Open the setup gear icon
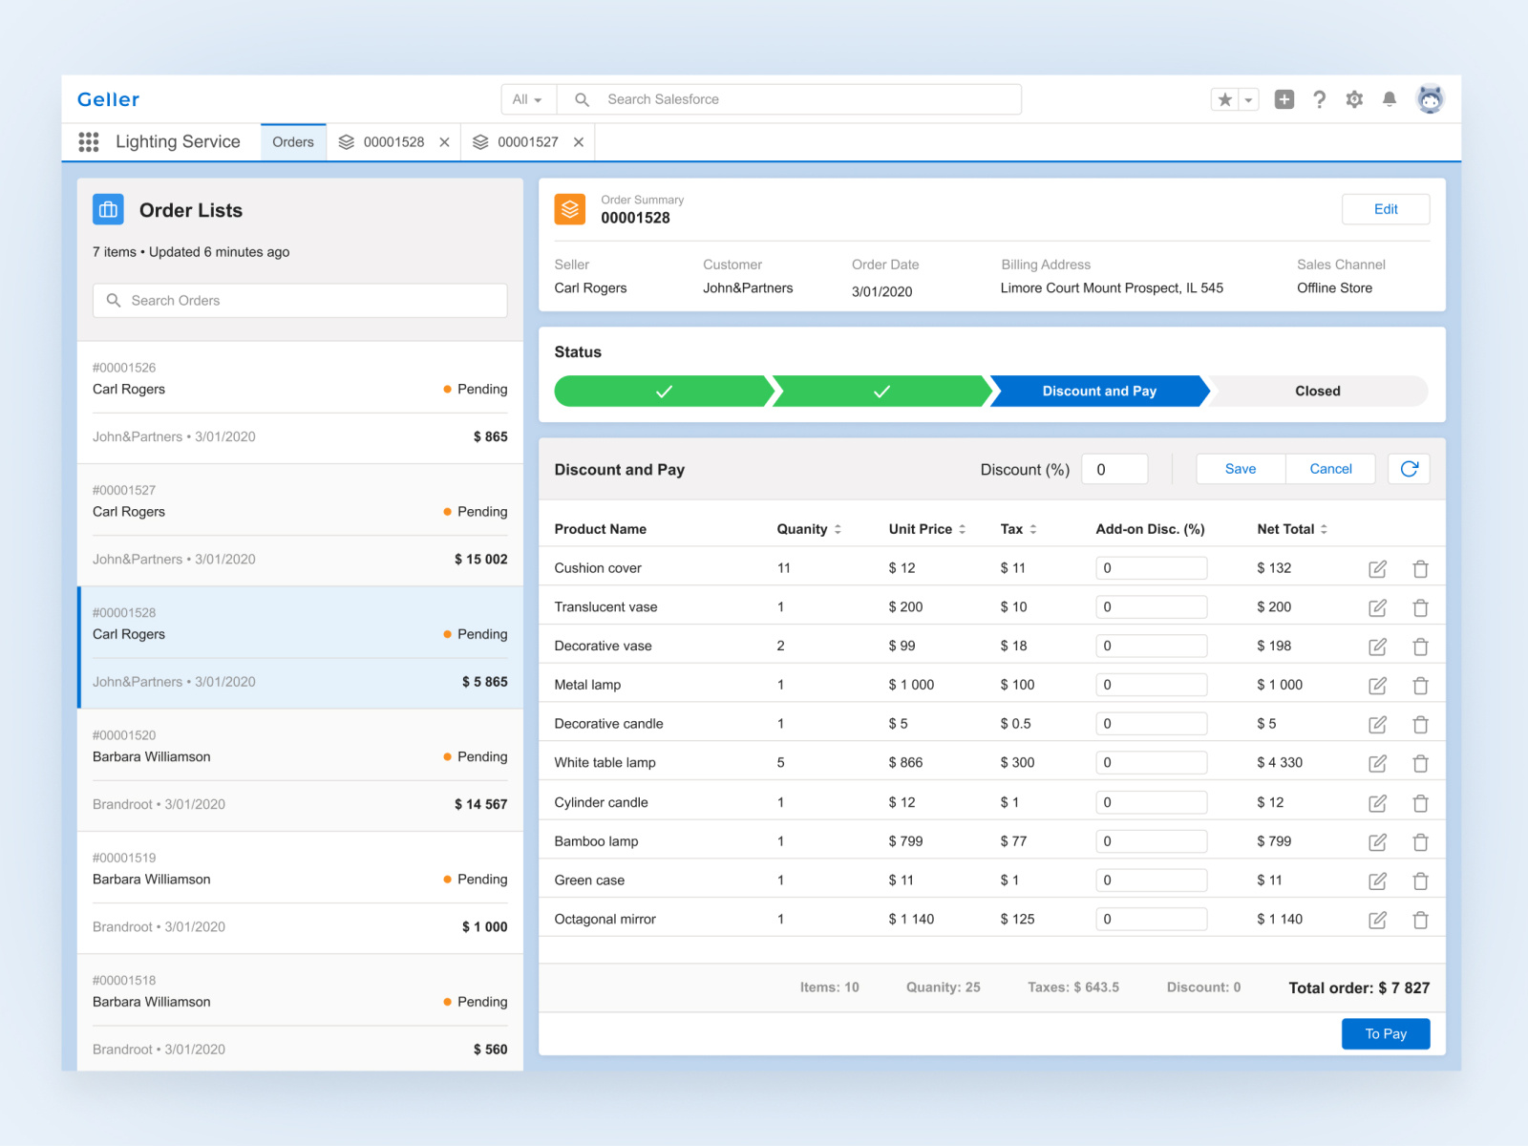This screenshot has height=1146, width=1528. (1354, 99)
